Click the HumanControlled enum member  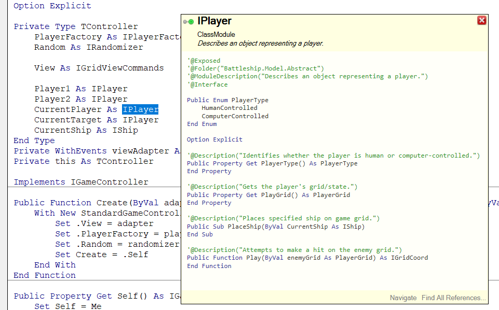click(x=229, y=108)
